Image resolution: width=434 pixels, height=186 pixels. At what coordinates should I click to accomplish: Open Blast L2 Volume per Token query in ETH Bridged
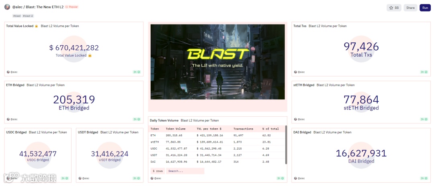(46, 85)
